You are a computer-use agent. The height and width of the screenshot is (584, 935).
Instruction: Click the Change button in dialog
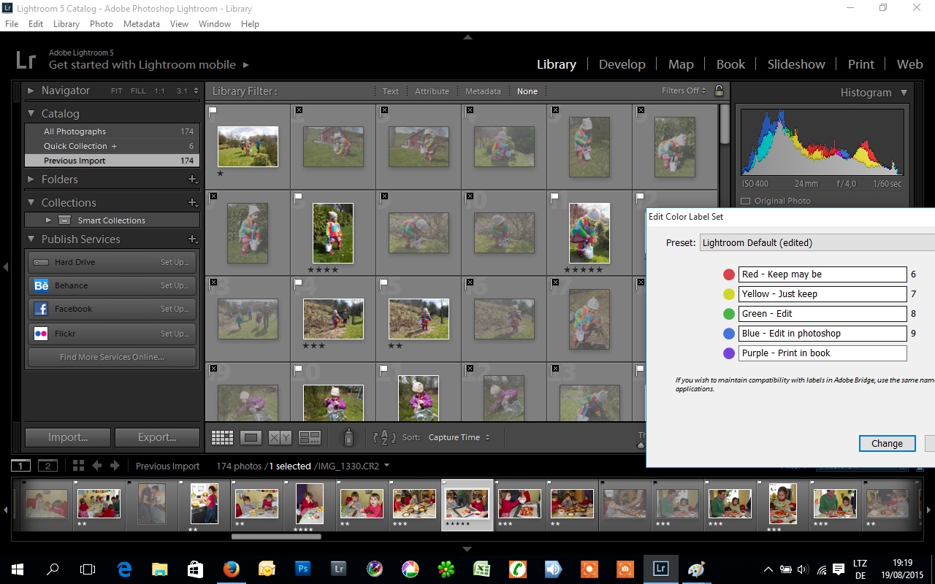point(887,443)
